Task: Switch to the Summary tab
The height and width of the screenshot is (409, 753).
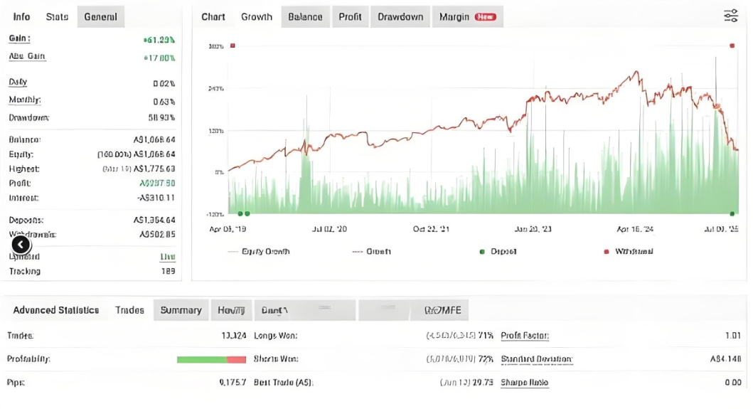Action: pos(181,310)
